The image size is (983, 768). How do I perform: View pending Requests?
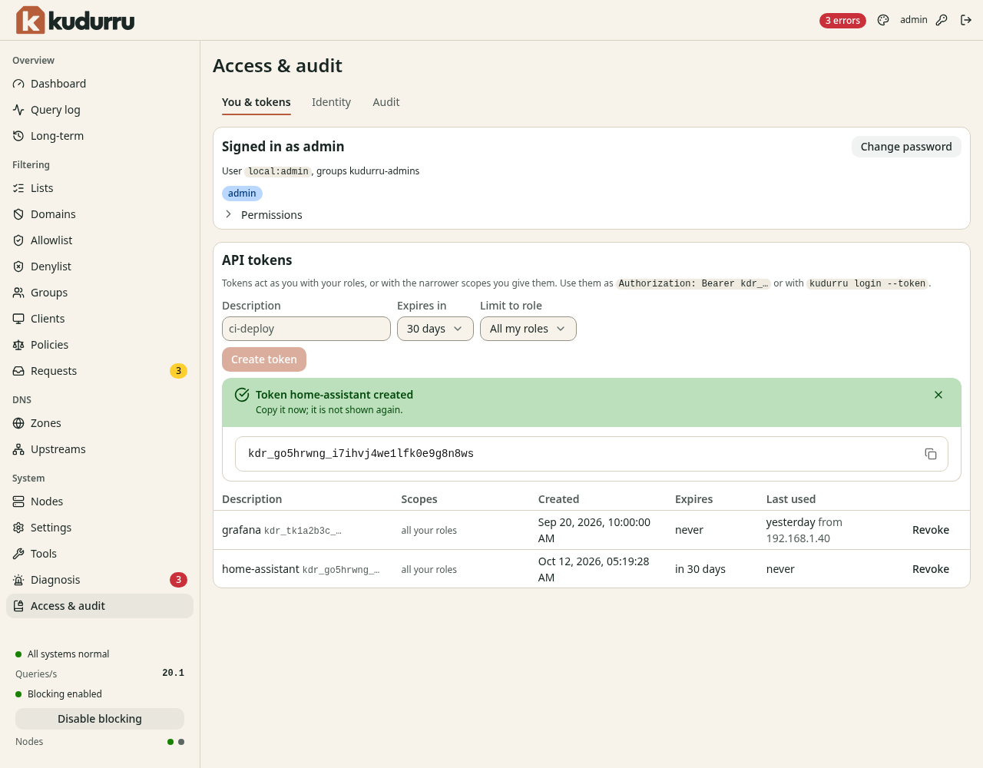100,371
